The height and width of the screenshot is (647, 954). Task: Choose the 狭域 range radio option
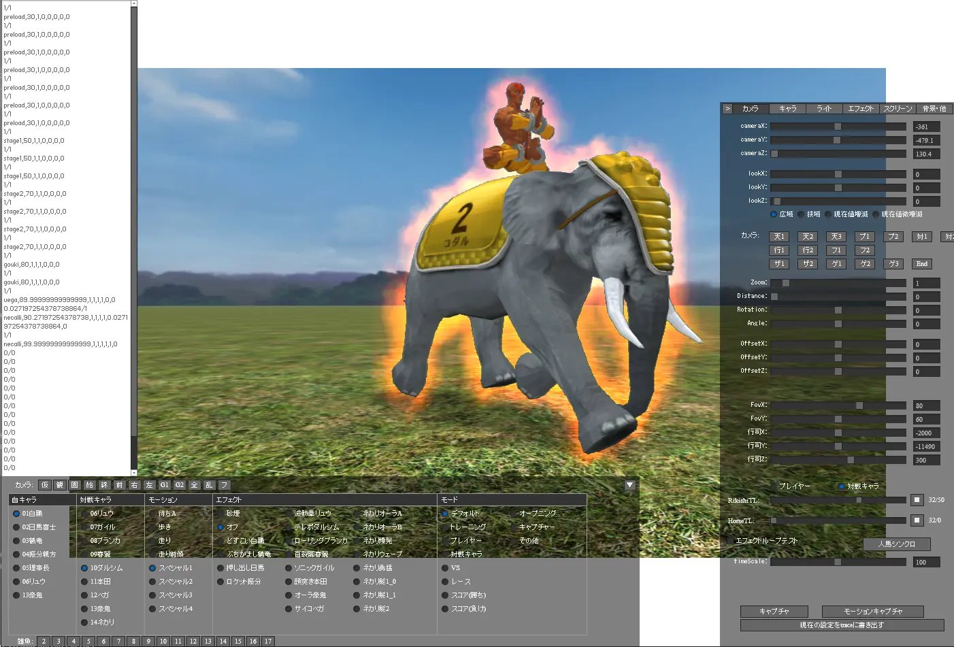[x=809, y=214]
